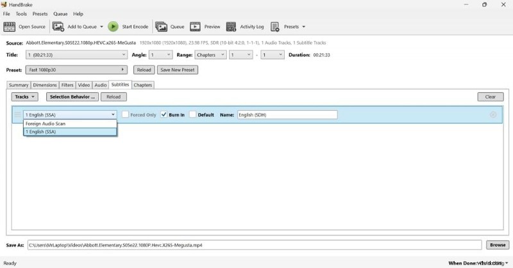Open the Range type Chapters dropdown
Image resolution: width=513 pixels, height=268 pixels.
click(x=211, y=55)
